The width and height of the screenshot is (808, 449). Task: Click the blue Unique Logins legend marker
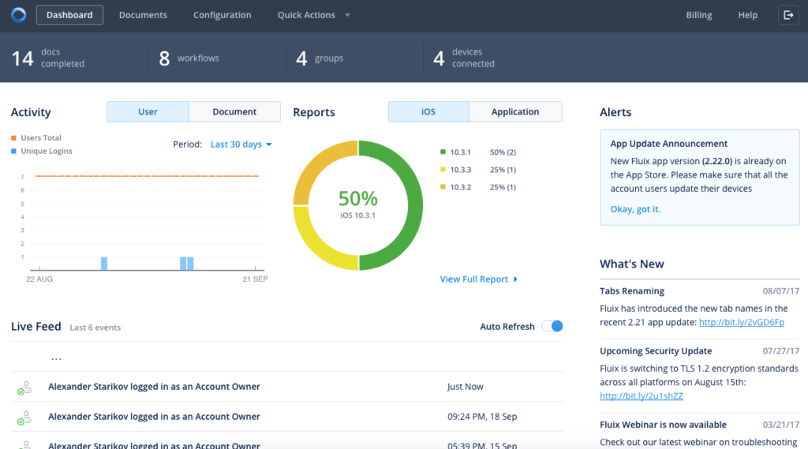pyautogui.click(x=14, y=151)
